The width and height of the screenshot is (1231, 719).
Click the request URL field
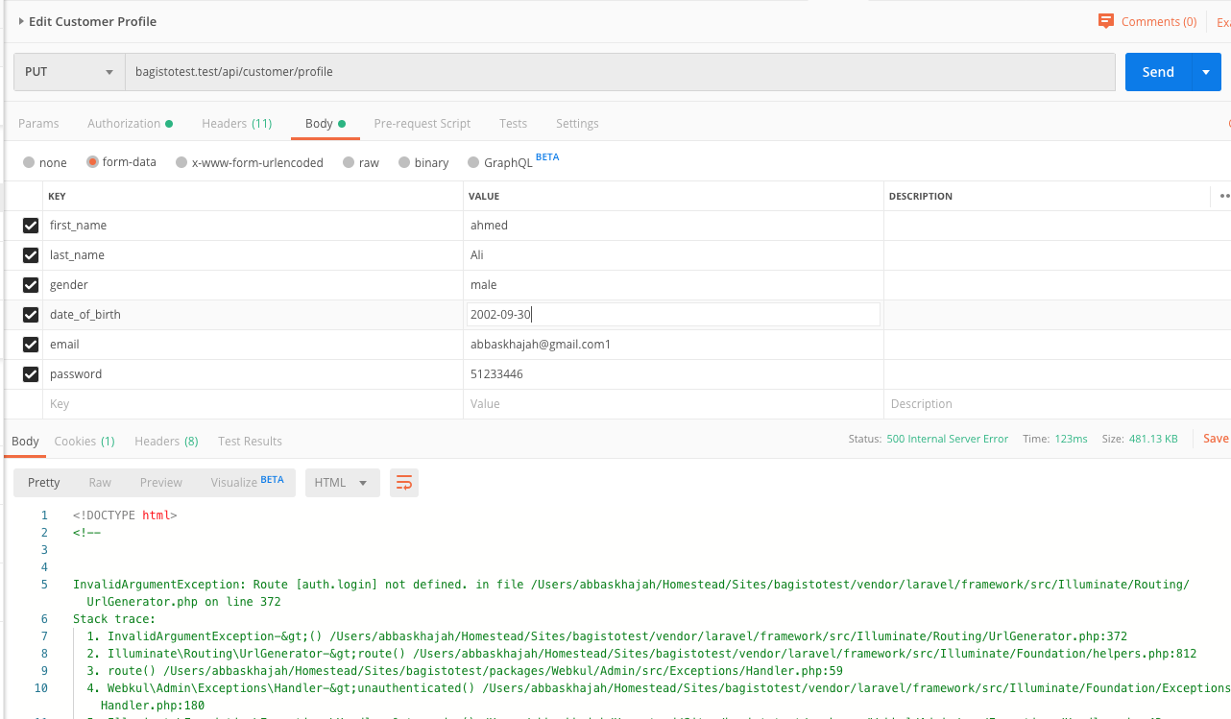[x=620, y=72]
